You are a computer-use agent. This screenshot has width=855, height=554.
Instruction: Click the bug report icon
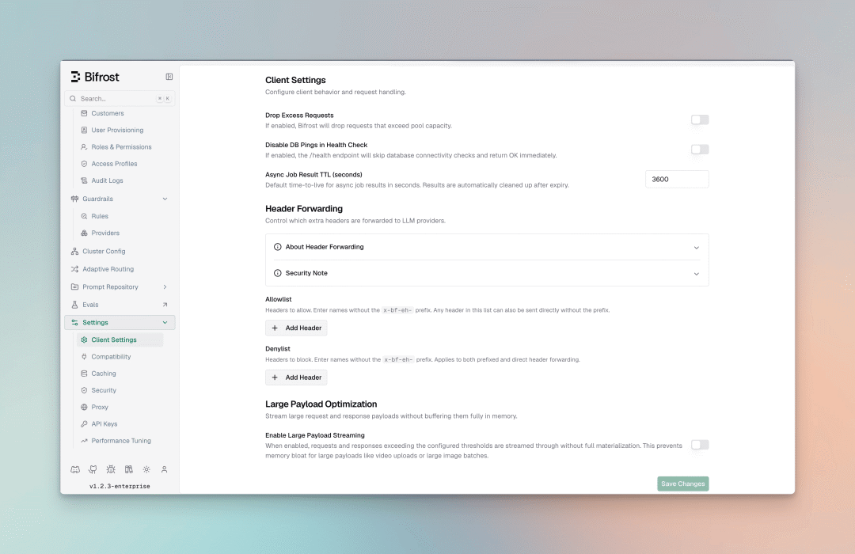click(111, 469)
